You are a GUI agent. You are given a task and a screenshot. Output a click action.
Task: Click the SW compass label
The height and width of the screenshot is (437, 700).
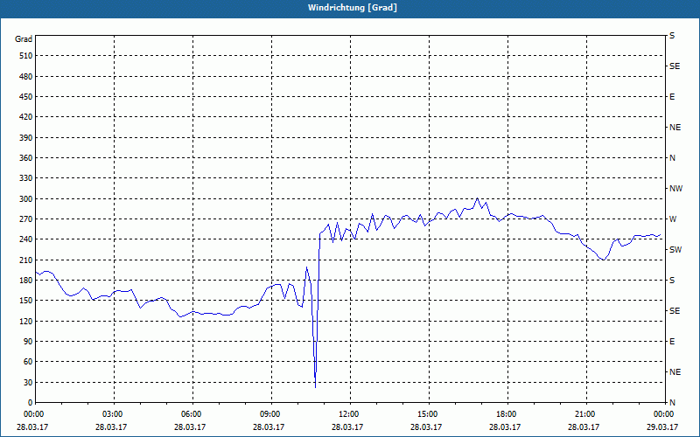tap(675, 250)
